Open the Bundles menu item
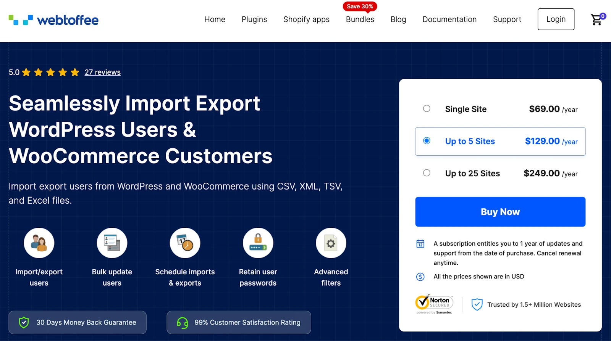Viewport: 611px width, 341px height. click(360, 19)
